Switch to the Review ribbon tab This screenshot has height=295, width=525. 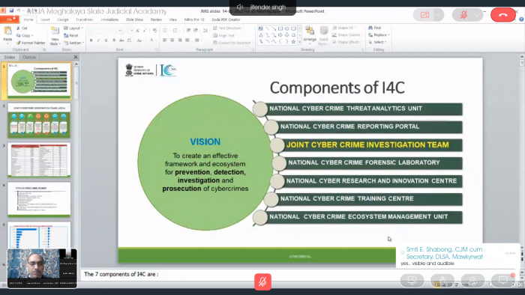coord(156,19)
